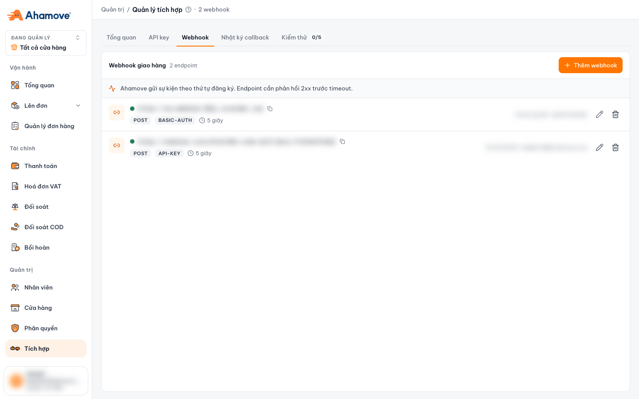This screenshot has height=399, width=639.
Task: Switch to the API key tab
Action: click(x=159, y=37)
